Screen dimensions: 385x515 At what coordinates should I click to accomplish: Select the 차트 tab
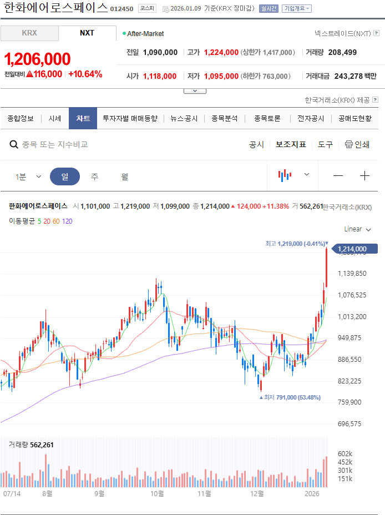83,118
